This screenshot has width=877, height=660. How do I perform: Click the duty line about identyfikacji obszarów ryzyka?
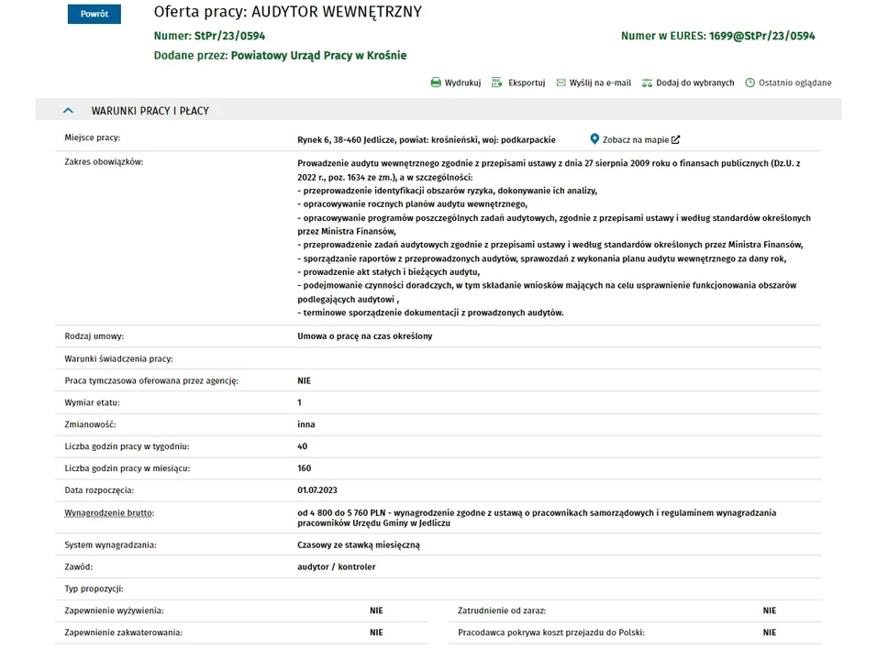[x=448, y=191]
